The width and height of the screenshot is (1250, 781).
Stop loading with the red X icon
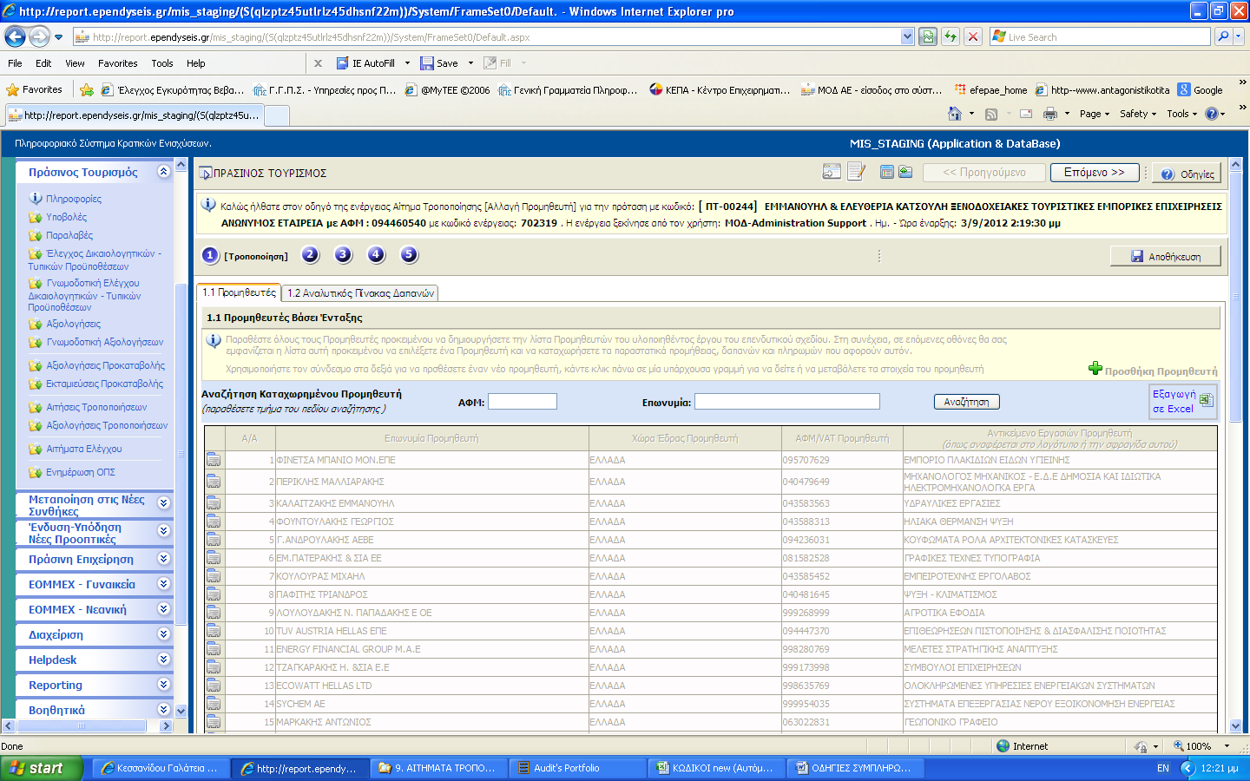(x=973, y=36)
